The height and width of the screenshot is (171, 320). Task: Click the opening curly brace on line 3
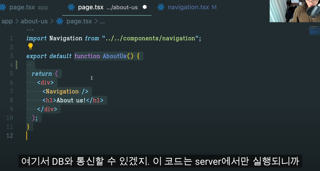point(138,56)
